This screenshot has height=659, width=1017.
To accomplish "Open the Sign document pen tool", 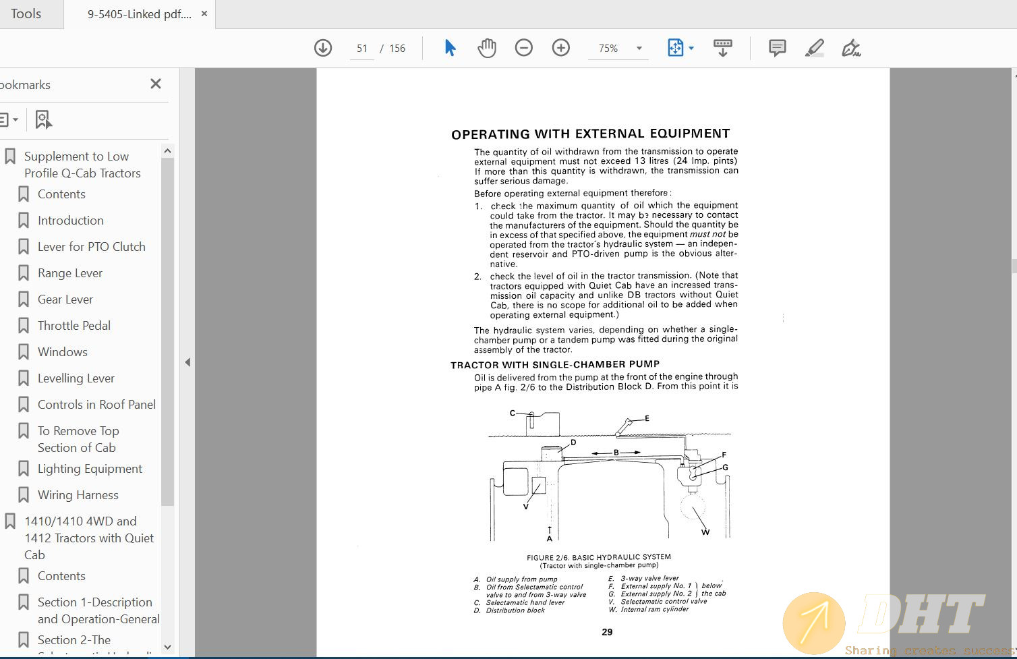I will [851, 48].
